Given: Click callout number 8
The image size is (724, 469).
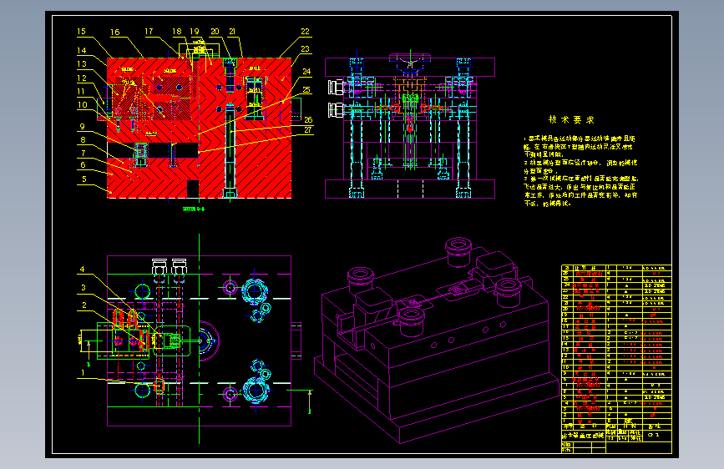Looking at the screenshot, I should click(84, 139).
